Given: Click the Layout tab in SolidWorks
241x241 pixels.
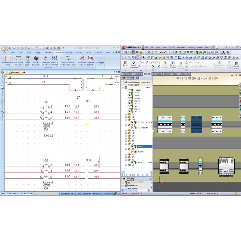Looking at the screenshot, I should [x=138, y=74].
